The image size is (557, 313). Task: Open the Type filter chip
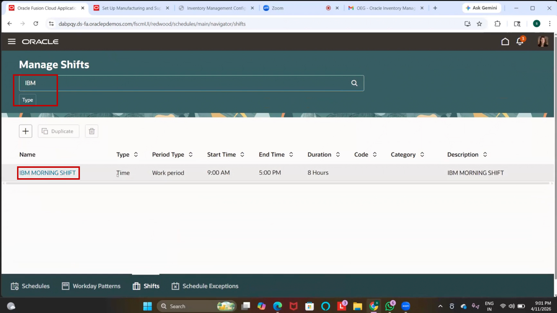[x=28, y=100]
